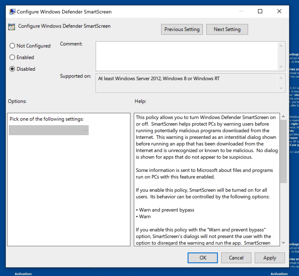Click the 'Pick one of the following settings:' label
Viewport: 299px width, 276px height.
(x=46, y=119)
